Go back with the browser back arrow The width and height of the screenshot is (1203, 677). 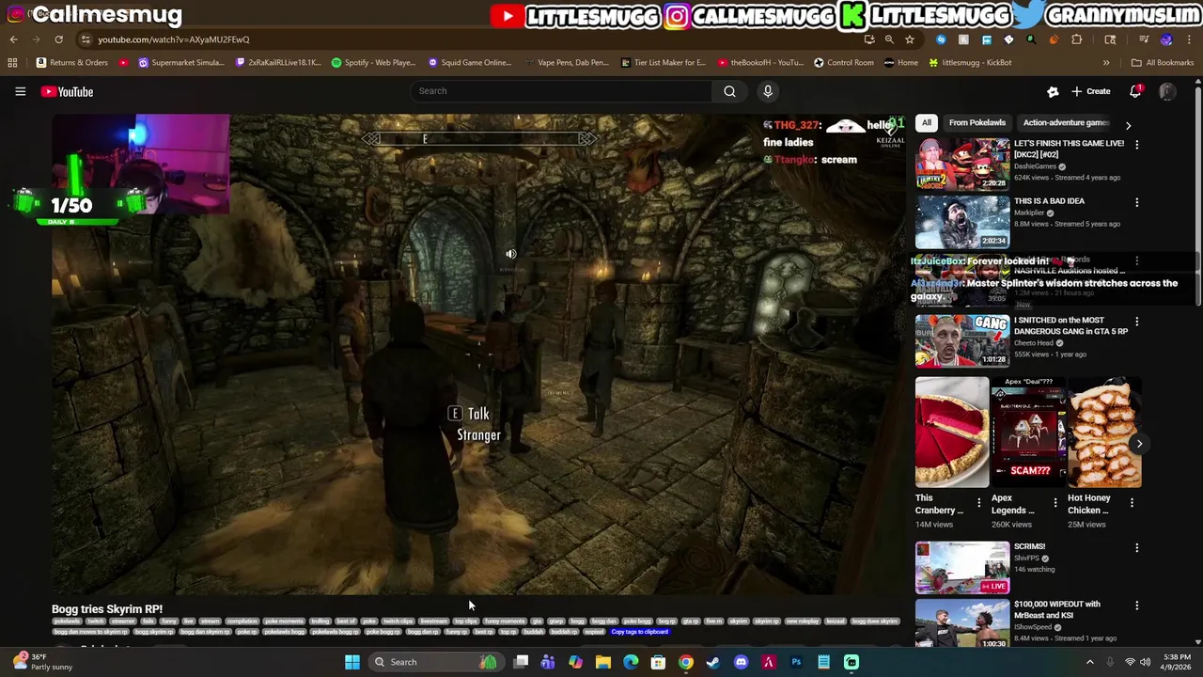(13, 39)
